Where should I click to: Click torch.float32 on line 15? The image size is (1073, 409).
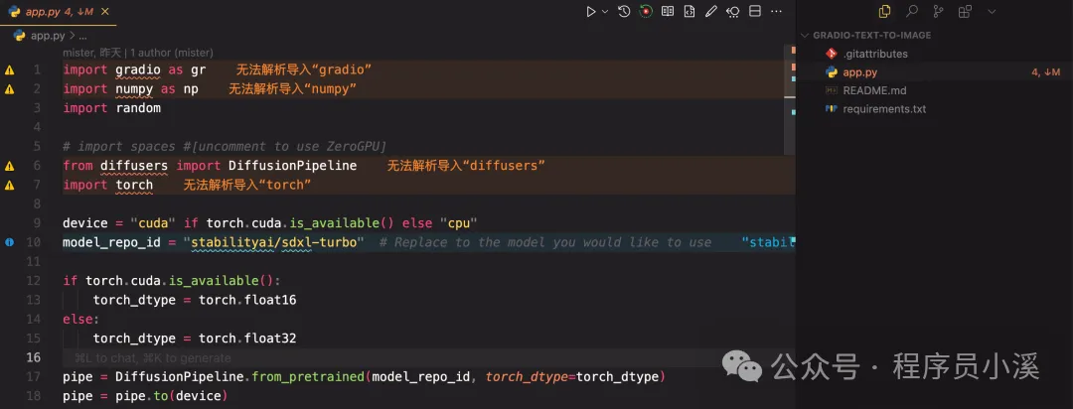click(247, 338)
